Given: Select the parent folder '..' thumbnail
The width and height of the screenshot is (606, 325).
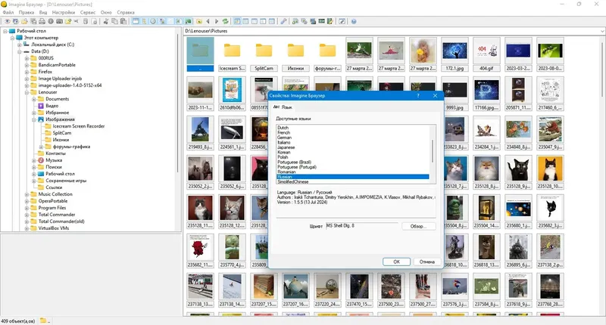Looking at the screenshot, I should click(200, 54).
